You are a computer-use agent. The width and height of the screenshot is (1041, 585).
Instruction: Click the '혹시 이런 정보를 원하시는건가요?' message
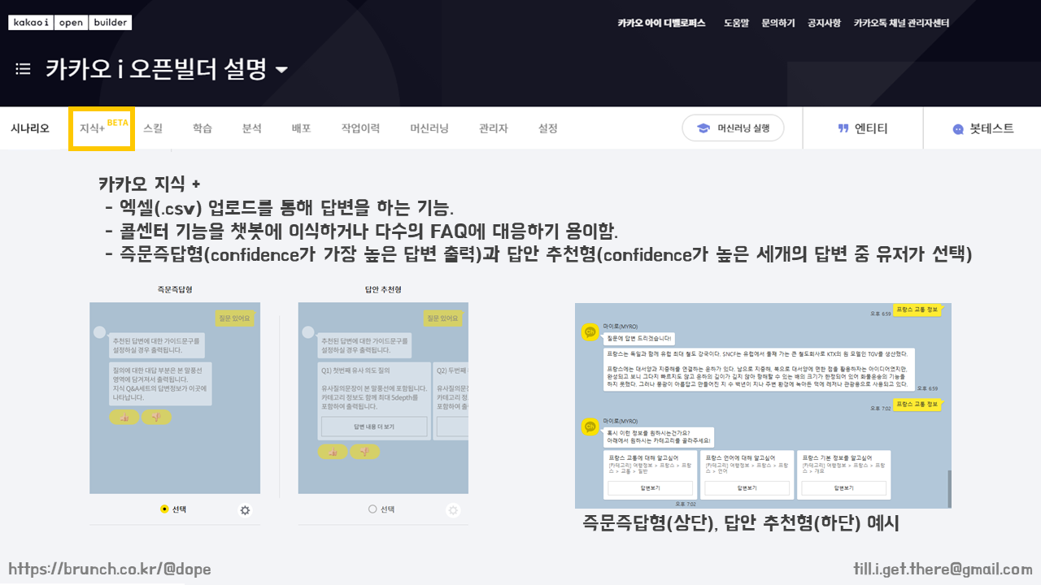(x=659, y=436)
